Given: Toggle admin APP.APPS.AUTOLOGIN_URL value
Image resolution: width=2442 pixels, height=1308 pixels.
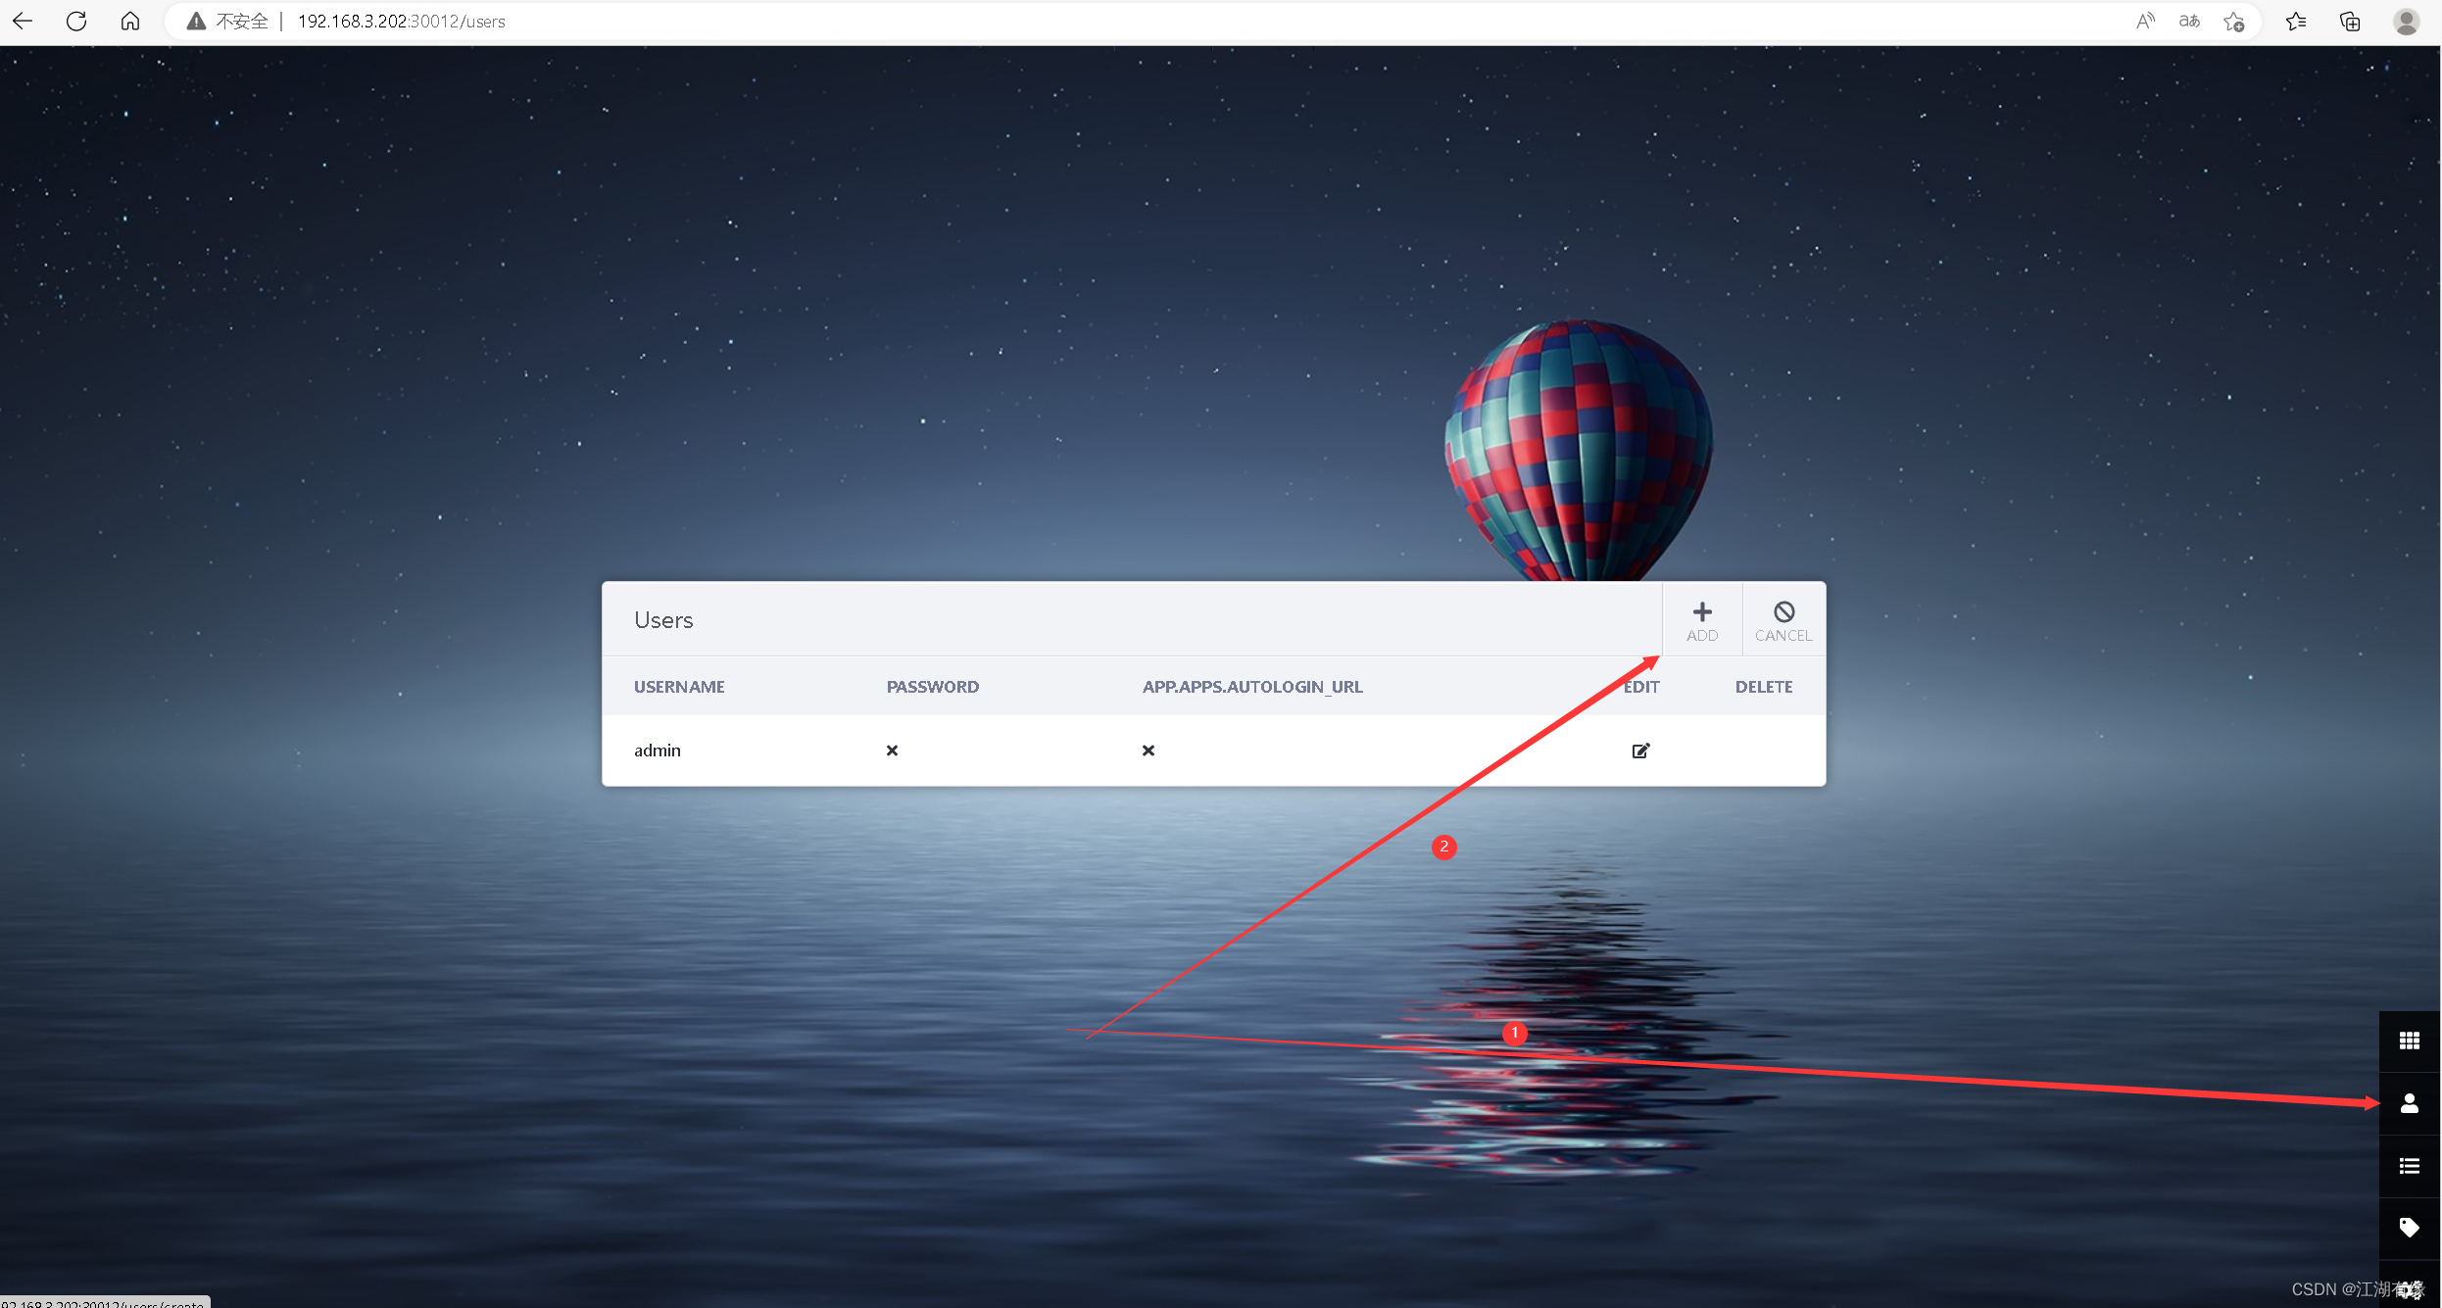Looking at the screenshot, I should click(x=1148, y=750).
